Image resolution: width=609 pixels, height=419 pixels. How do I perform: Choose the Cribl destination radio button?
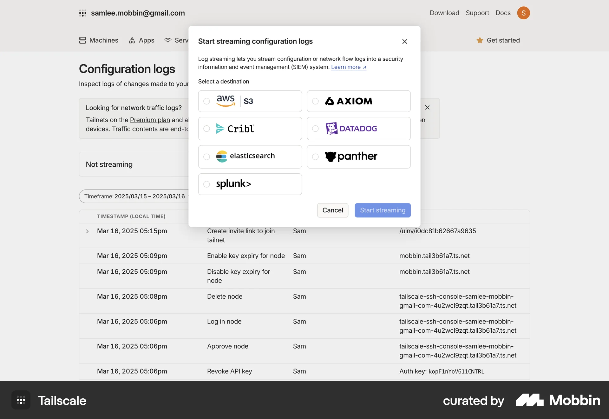pyautogui.click(x=206, y=129)
